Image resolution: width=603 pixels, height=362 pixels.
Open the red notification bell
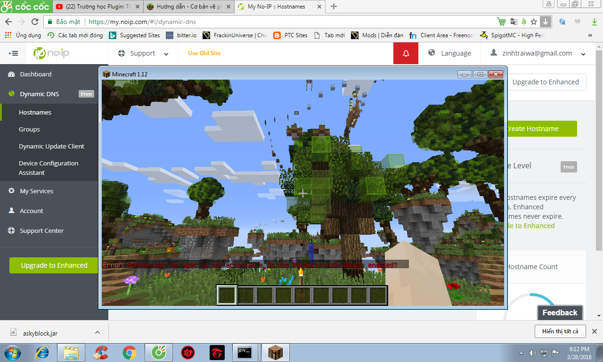(406, 53)
